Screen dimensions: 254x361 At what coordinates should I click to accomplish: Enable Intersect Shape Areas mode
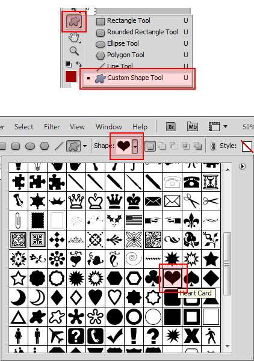[185, 146]
